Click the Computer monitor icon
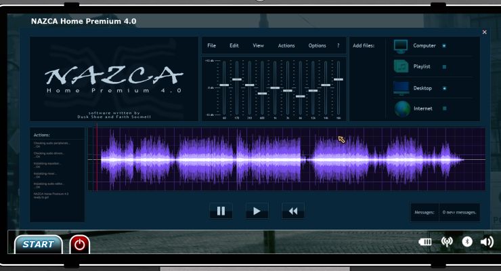501x271 pixels. (x=401, y=47)
